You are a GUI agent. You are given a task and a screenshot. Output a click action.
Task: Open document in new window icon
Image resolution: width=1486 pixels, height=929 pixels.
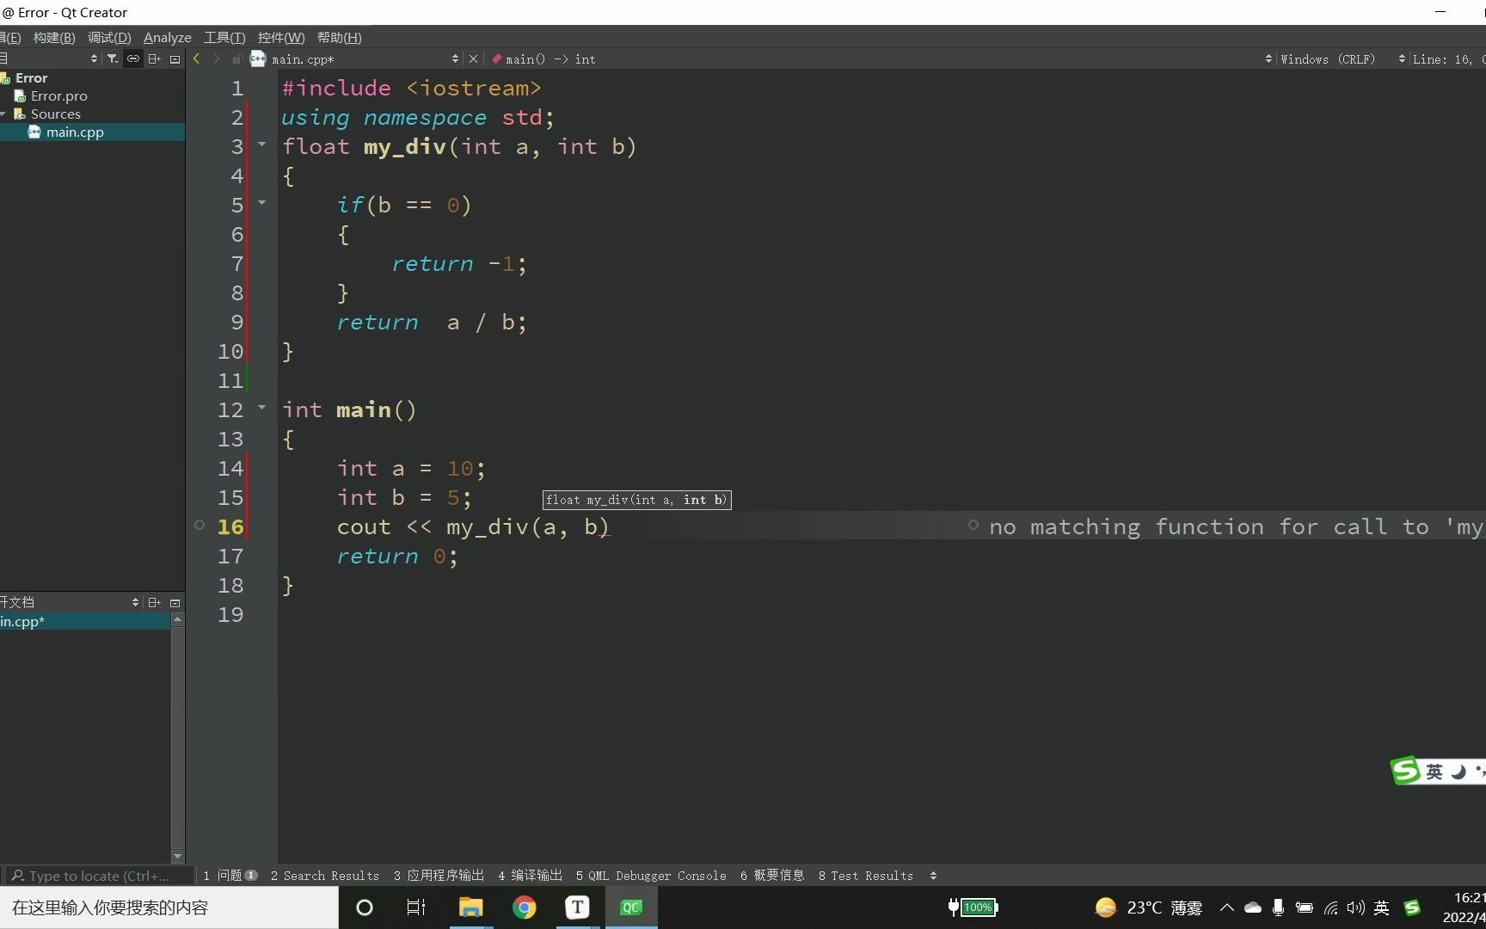click(173, 58)
